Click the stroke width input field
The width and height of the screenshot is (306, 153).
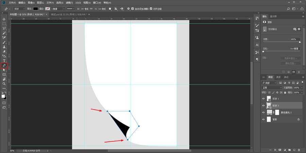pyautogui.click(x=56, y=9)
